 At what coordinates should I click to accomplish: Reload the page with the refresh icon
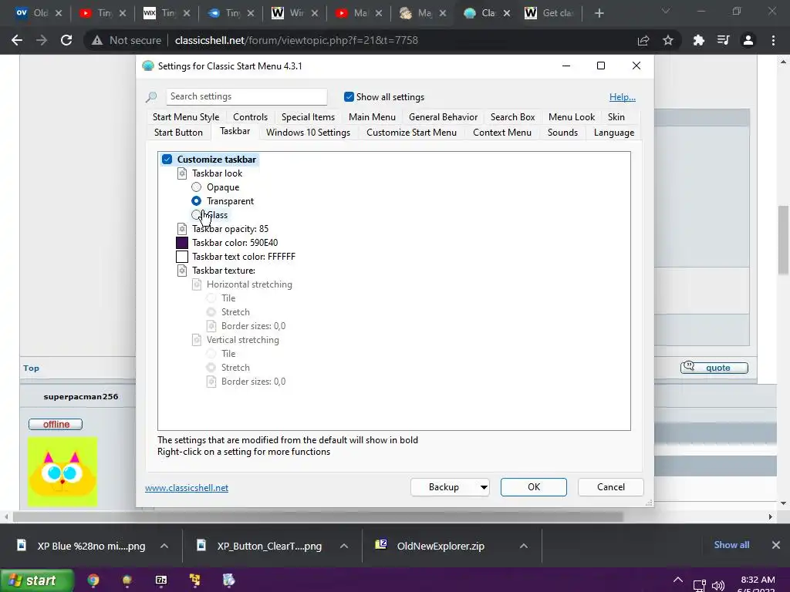click(x=66, y=40)
